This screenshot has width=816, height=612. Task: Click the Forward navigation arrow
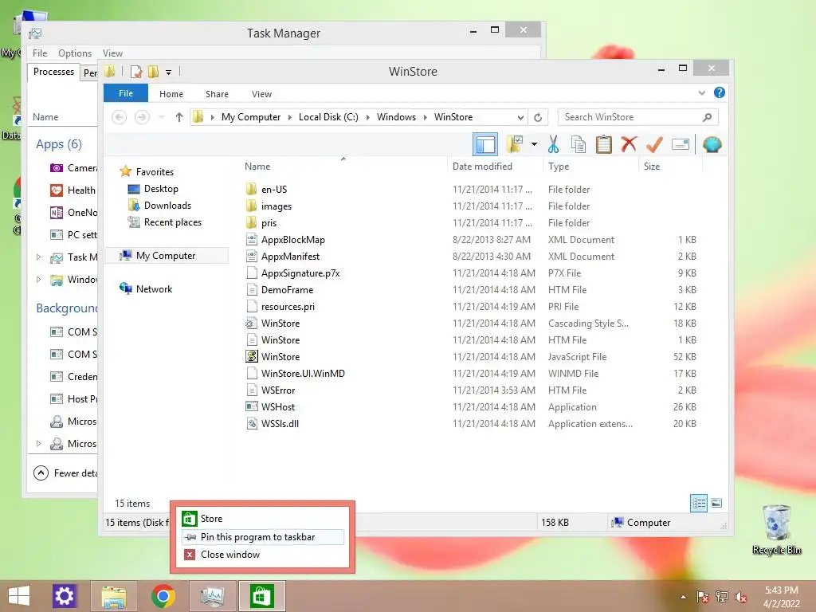point(142,117)
